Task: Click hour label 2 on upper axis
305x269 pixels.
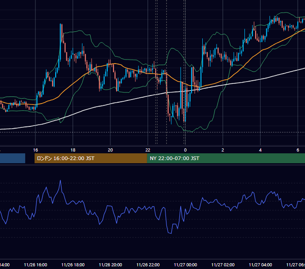Action: pos(223,150)
